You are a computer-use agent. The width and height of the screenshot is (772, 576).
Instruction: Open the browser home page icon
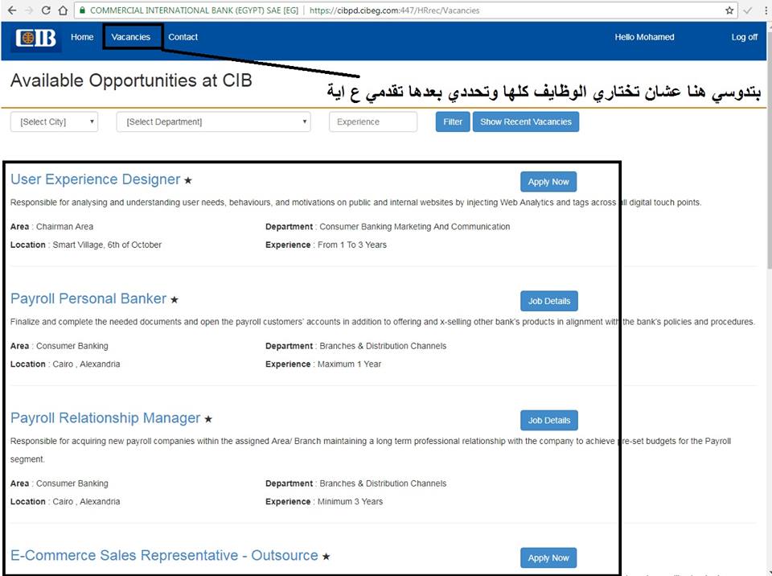coord(63,10)
